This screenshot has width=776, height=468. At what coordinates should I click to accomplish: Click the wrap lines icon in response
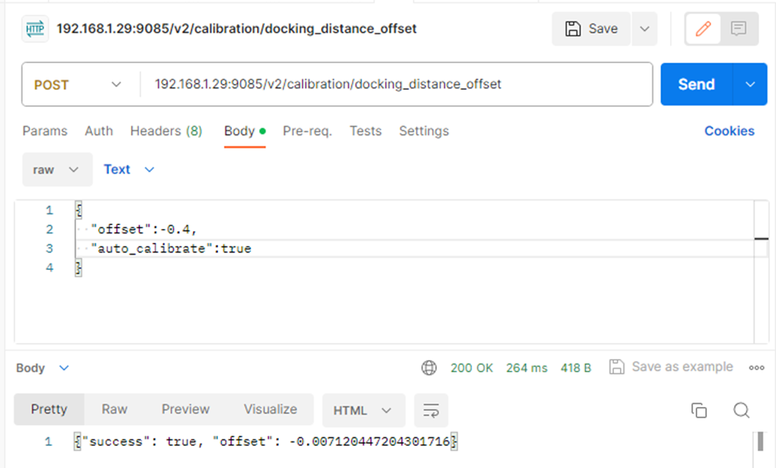tap(431, 410)
